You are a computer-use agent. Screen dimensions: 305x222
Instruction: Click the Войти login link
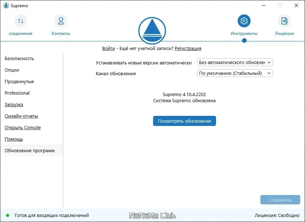108,49
